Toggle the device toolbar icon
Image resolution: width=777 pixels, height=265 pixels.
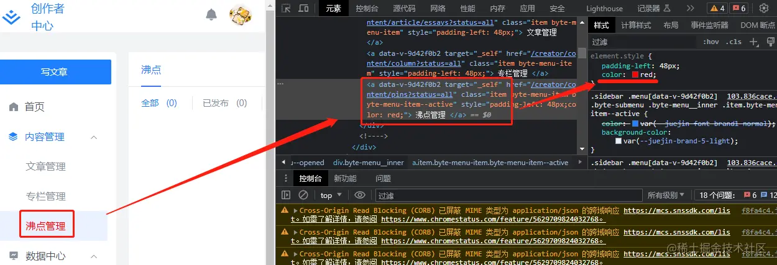pos(303,8)
